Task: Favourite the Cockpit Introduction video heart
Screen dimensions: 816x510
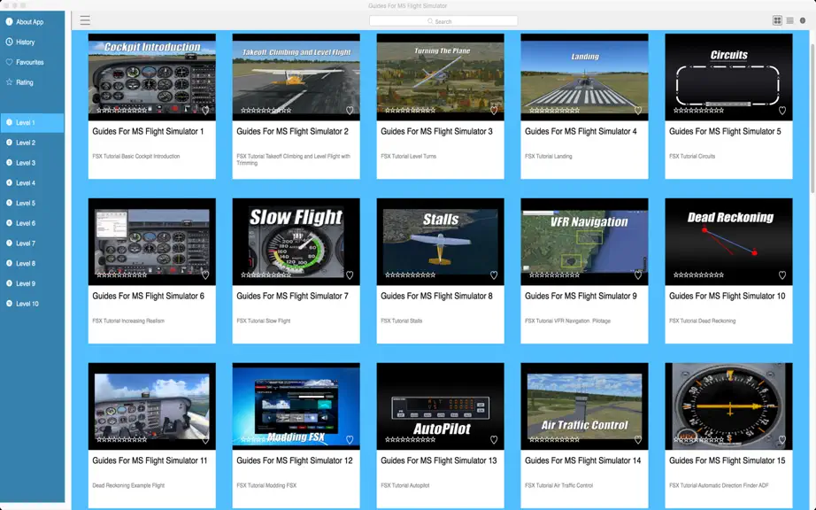Action: coord(205,111)
